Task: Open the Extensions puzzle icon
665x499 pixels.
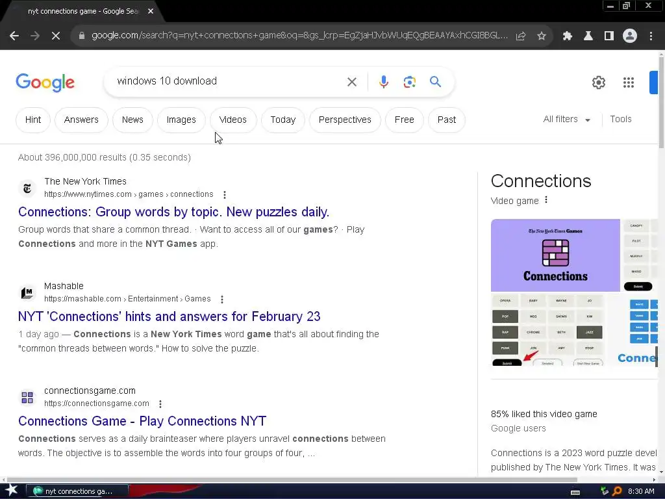Action: (x=568, y=36)
